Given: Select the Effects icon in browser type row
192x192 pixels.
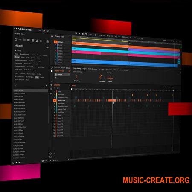Looking at the screenshot, I should coord(32,41).
